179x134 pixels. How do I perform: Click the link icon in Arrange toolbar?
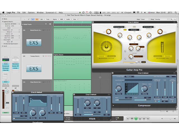29,19
